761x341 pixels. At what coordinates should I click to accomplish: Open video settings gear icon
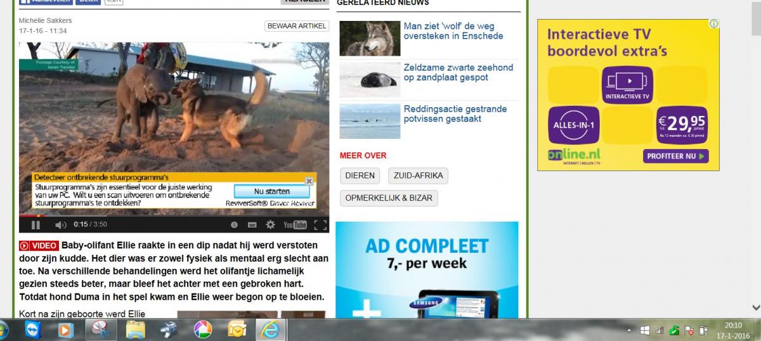coord(270,224)
